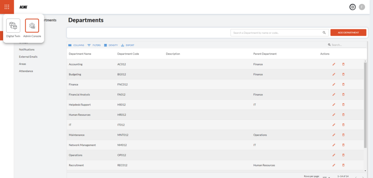Click the settings gear icon in header
373x178 pixels.
tap(352, 7)
